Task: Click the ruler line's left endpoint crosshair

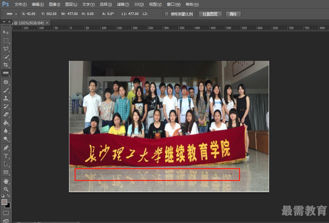Action: coord(82,174)
